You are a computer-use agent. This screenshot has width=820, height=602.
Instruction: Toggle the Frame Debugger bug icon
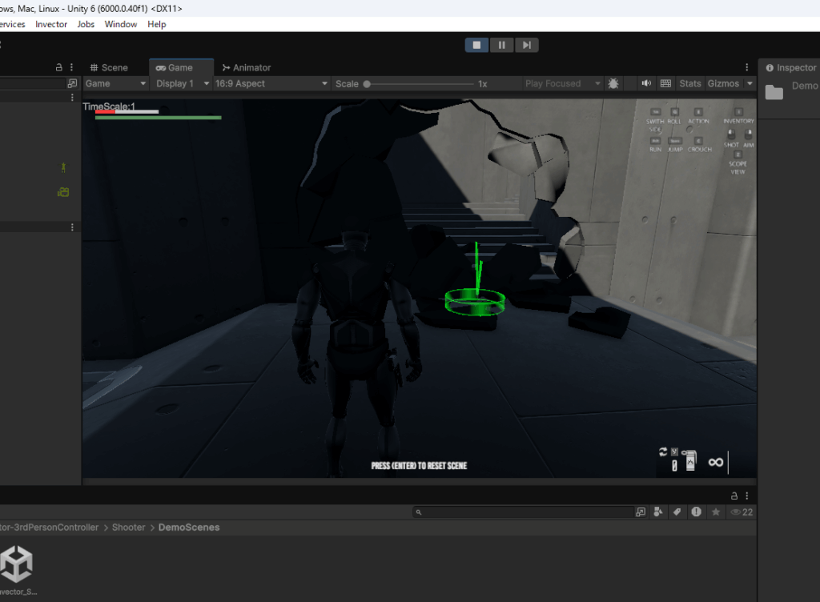pyautogui.click(x=613, y=83)
